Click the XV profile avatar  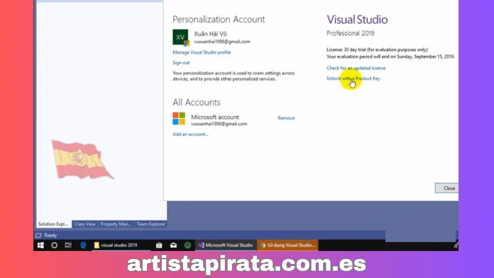click(x=180, y=37)
